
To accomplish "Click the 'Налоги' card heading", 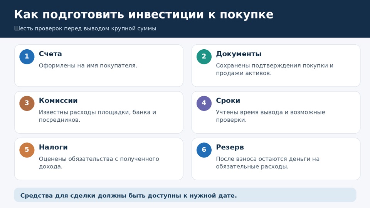I will (53, 147).
